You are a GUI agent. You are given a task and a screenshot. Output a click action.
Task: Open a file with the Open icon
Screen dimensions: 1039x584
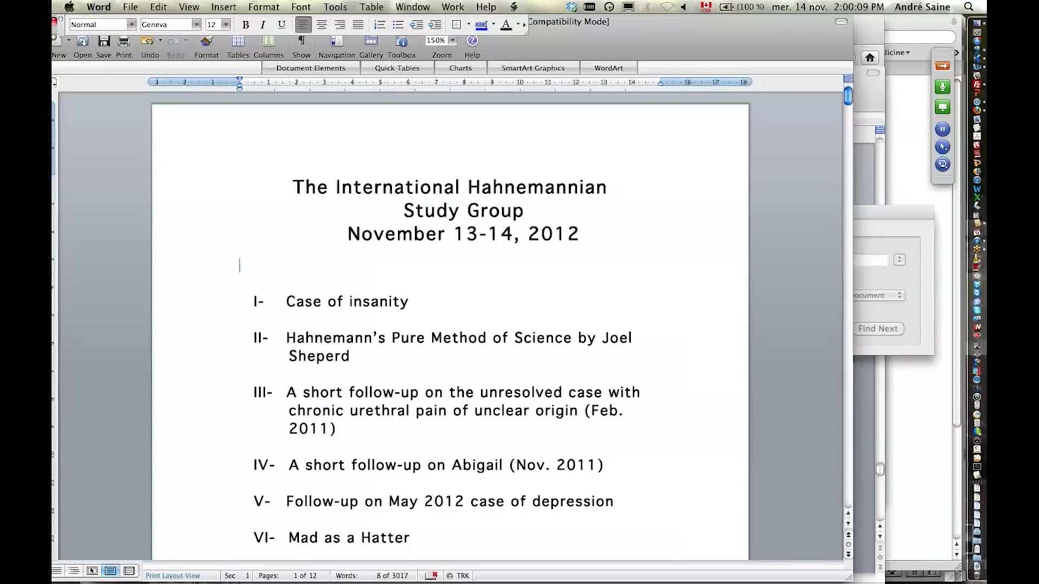click(x=82, y=41)
